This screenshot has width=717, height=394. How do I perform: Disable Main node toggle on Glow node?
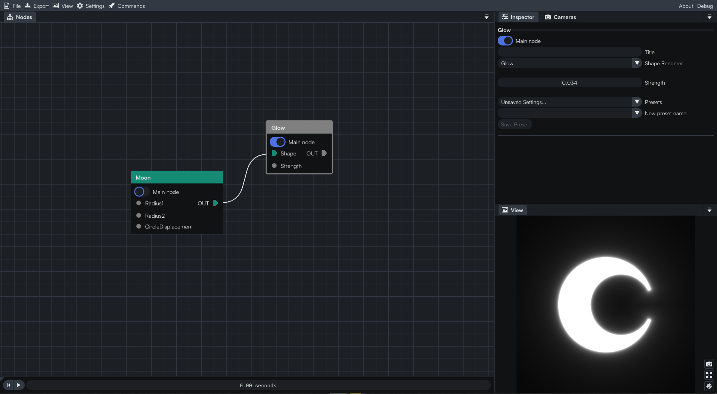coord(277,142)
